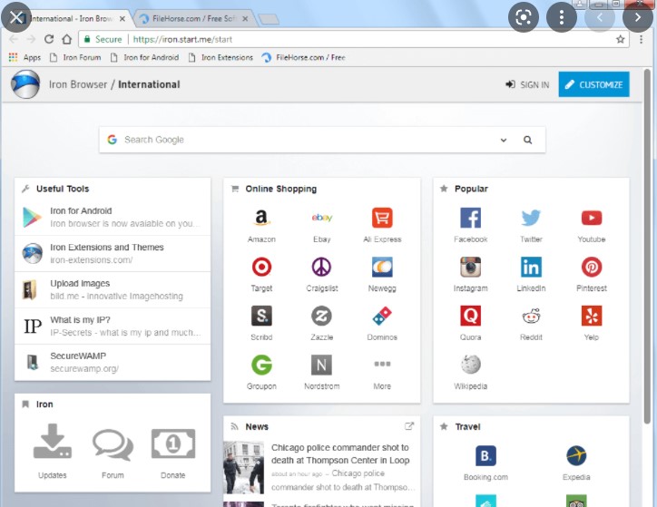Open the Expedia travel icon
The height and width of the screenshot is (507, 657).
pos(576,456)
